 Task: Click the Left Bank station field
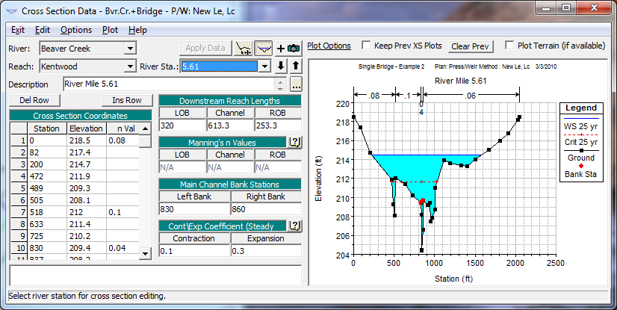(194, 210)
